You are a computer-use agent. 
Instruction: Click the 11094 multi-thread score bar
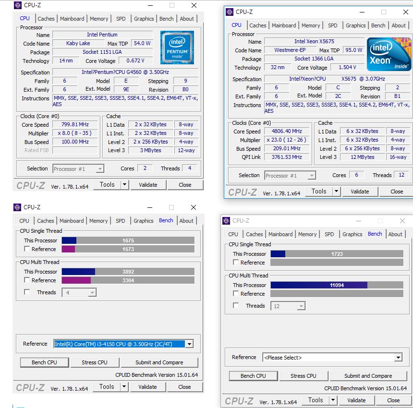337,285
